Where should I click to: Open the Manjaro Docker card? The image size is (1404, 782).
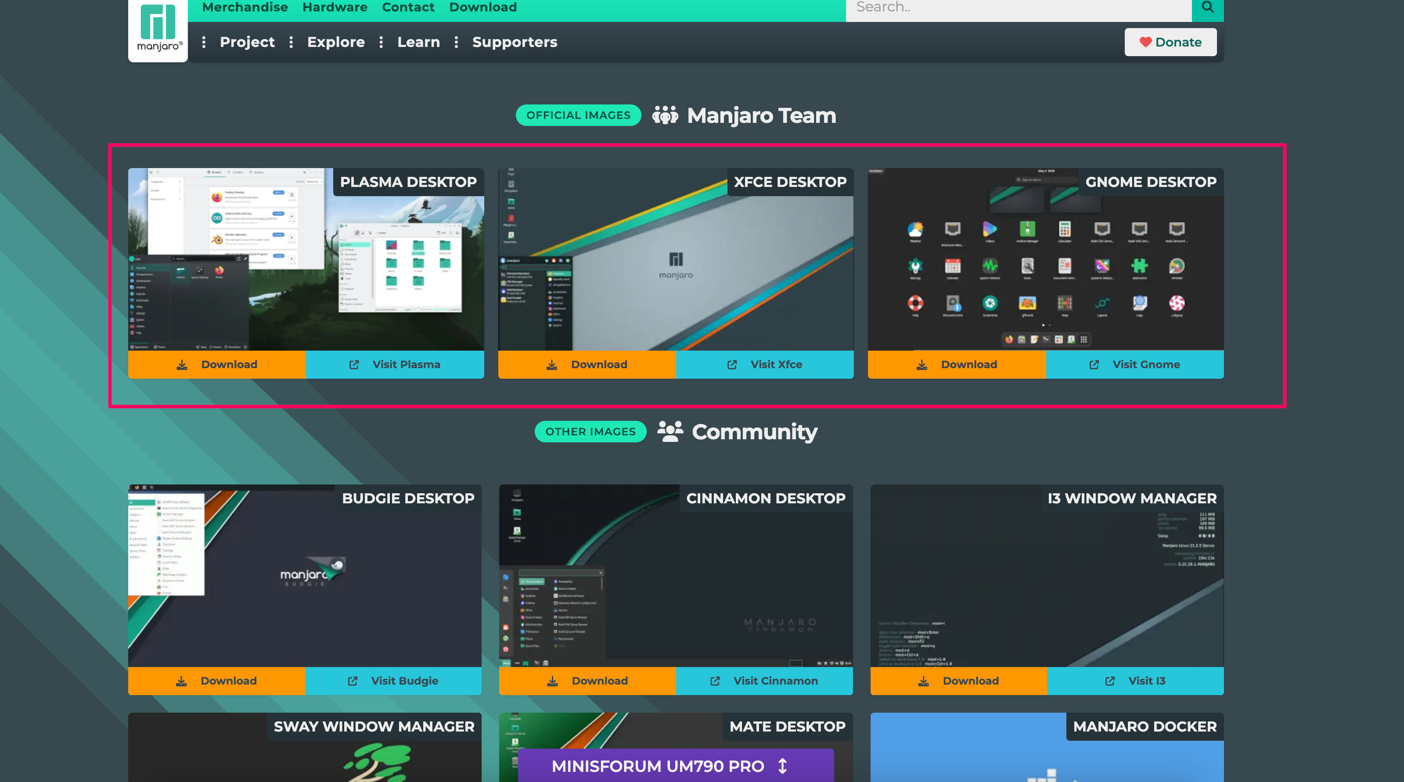(x=1047, y=747)
